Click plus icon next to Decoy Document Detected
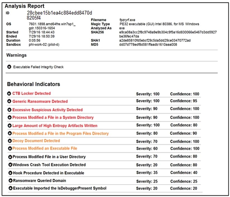The width and height of the screenshot is (230, 197). [x=10, y=141]
